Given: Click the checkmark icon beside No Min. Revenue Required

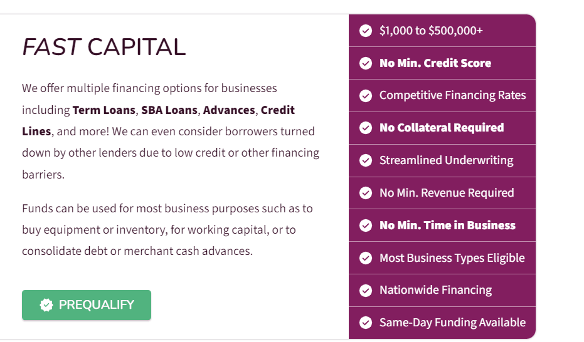Looking at the screenshot, I should pyautogui.click(x=366, y=193).
